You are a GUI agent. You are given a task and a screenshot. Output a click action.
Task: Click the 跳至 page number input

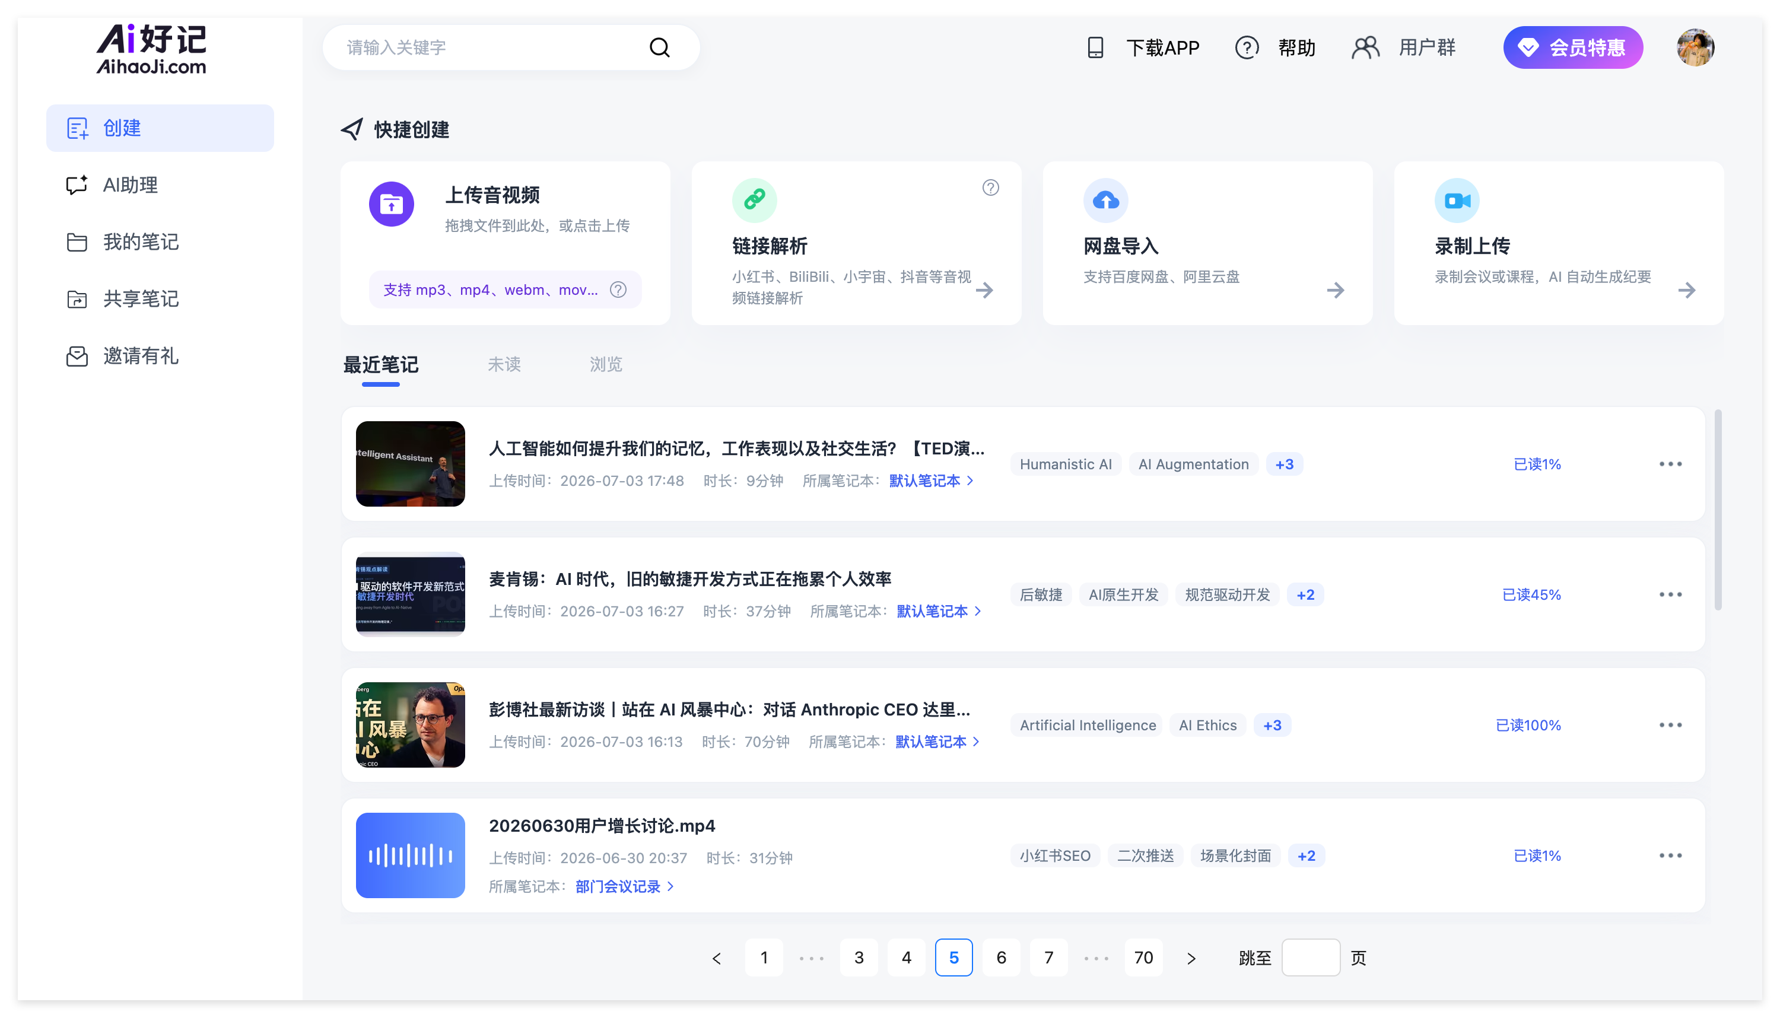1310,957
